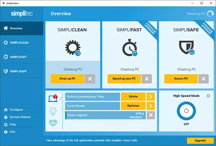Screen dimensions: 216x146
Task: Open High Speed Mode settings gear
Action: [x=208, y=96]
